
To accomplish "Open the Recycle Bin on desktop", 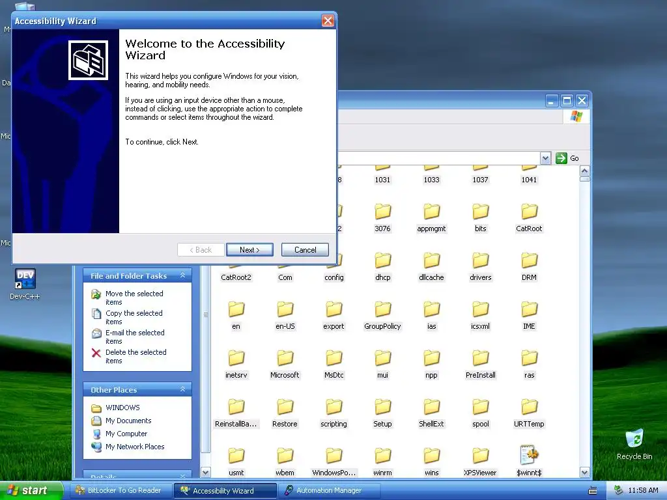I will (x=634, y=444).
